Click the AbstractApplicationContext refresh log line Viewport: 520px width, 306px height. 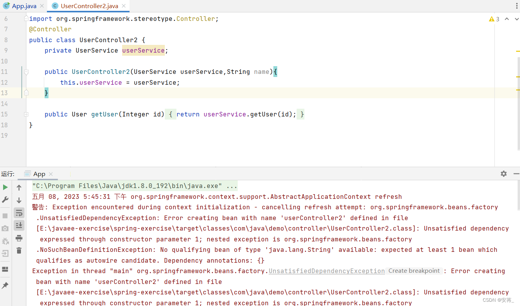pyautogui.click(x=217, y=197)
